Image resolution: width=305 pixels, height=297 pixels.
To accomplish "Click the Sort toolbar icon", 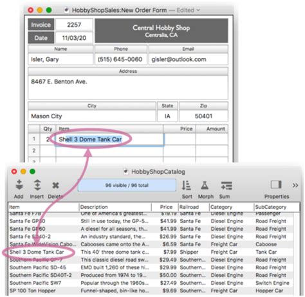I will click(x=187, y=185).
